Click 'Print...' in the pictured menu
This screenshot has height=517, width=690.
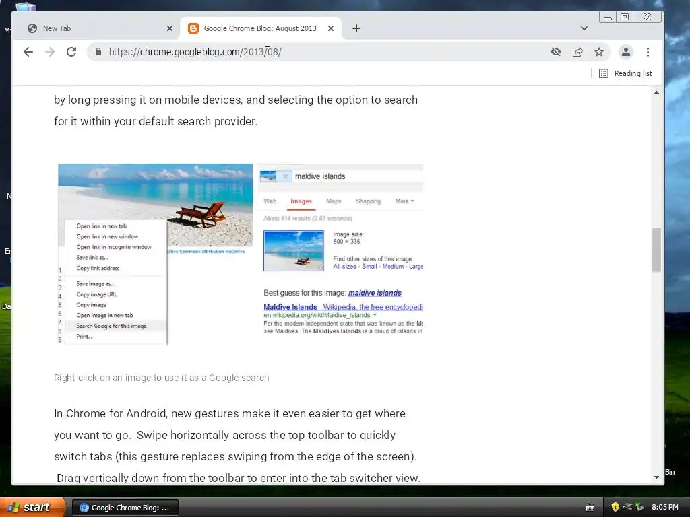84,337
